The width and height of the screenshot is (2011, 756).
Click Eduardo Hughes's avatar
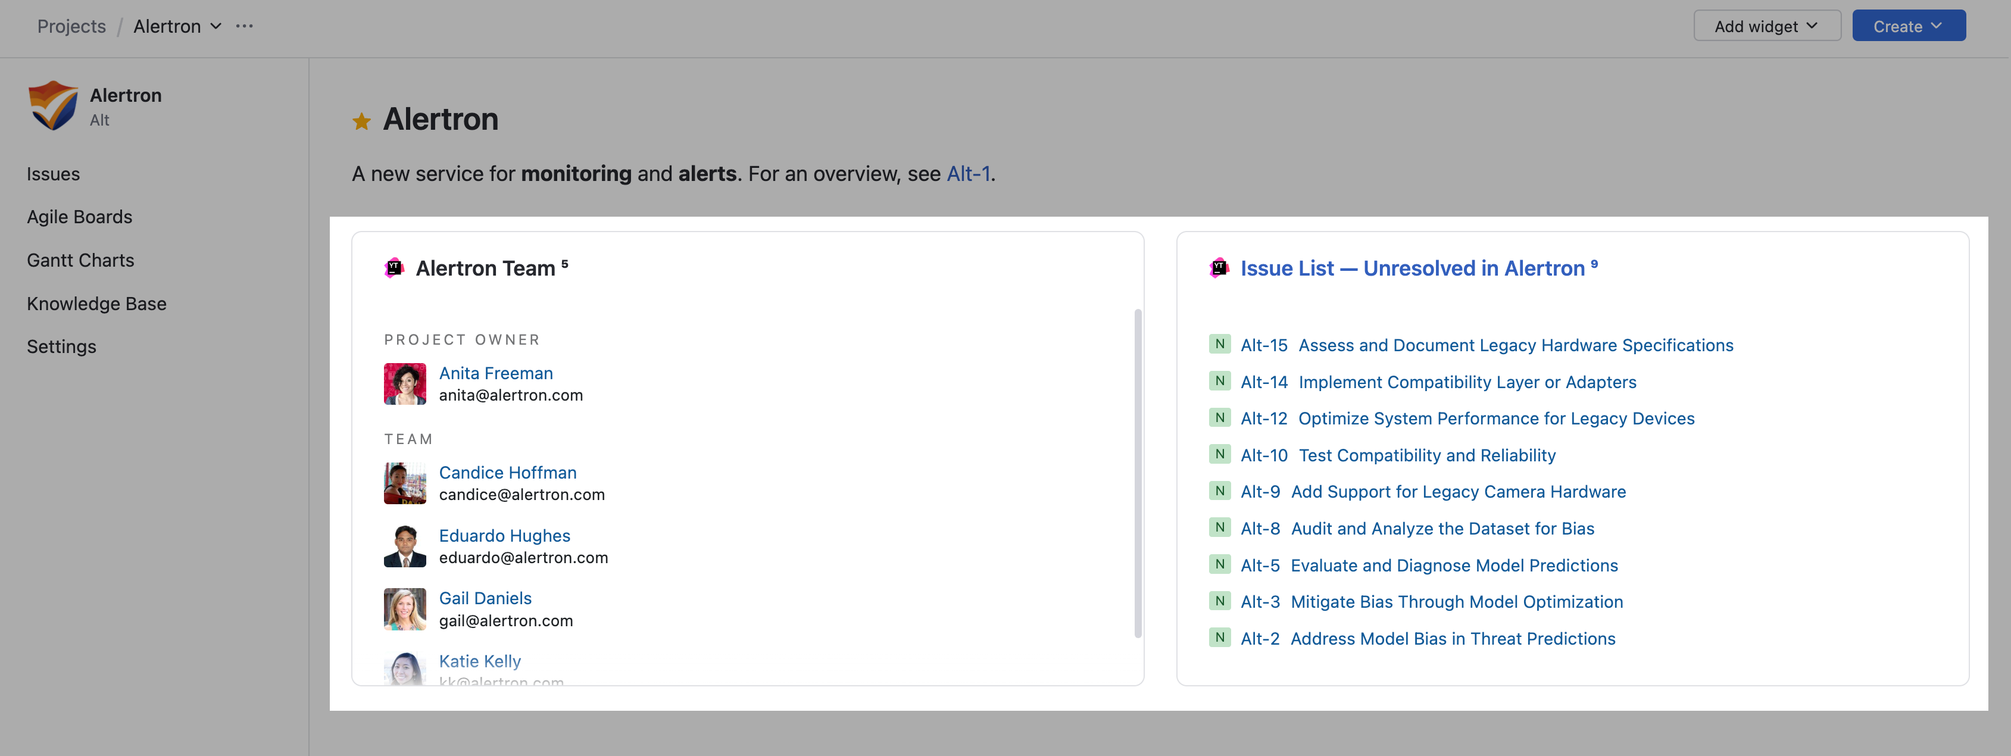coord(405,546)
